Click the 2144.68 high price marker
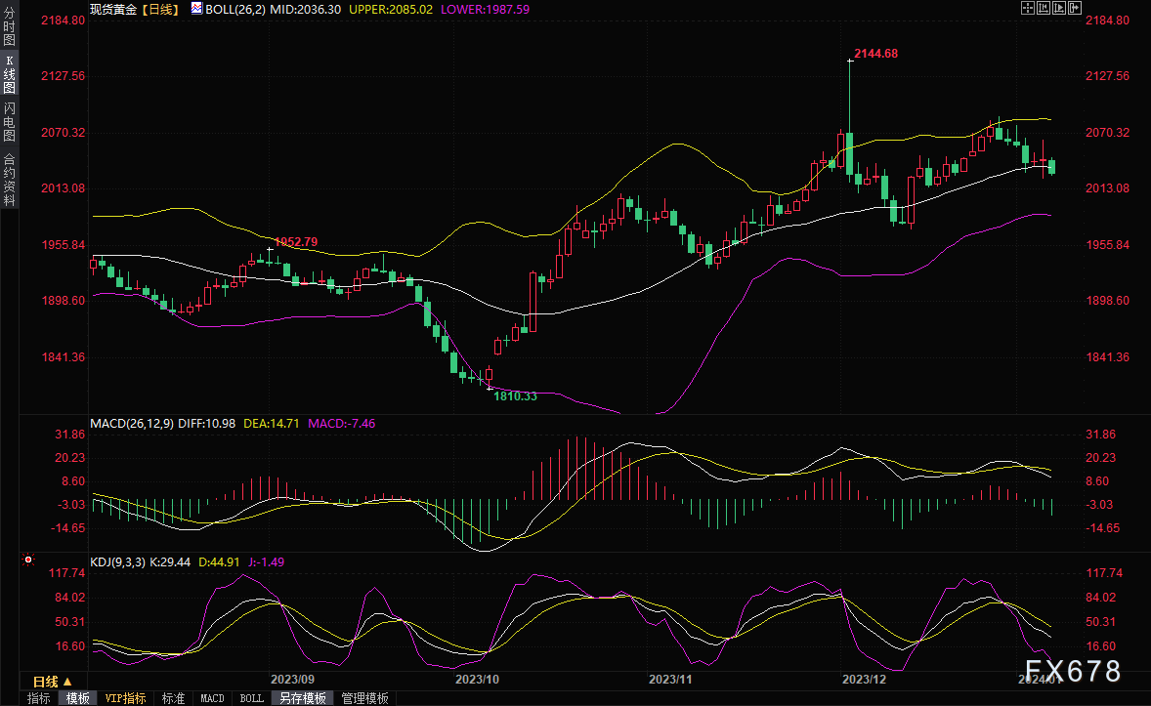This screenshot has height=706, width=1151. coord(875,54)
